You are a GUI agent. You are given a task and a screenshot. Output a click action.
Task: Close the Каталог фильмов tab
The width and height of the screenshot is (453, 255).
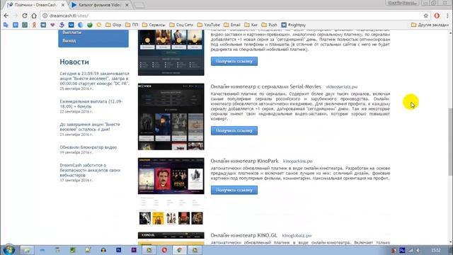[x=127, y=5]
